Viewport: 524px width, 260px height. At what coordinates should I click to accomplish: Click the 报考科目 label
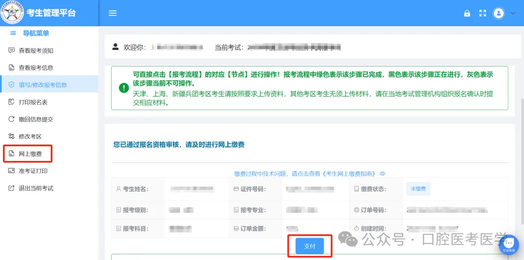pos(135,229)
